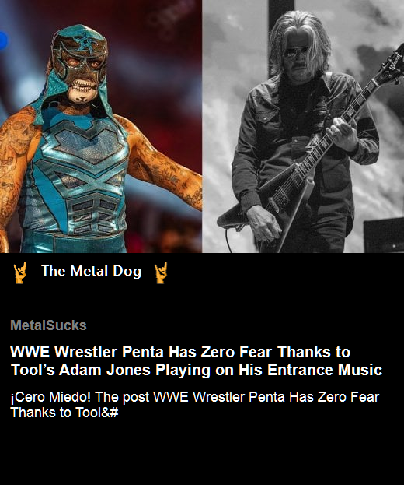The height and width of the screenshot is (485, 404).
Task: Click the second headline line about Tool's Adam Jones
Action: (x=197, y=370)
